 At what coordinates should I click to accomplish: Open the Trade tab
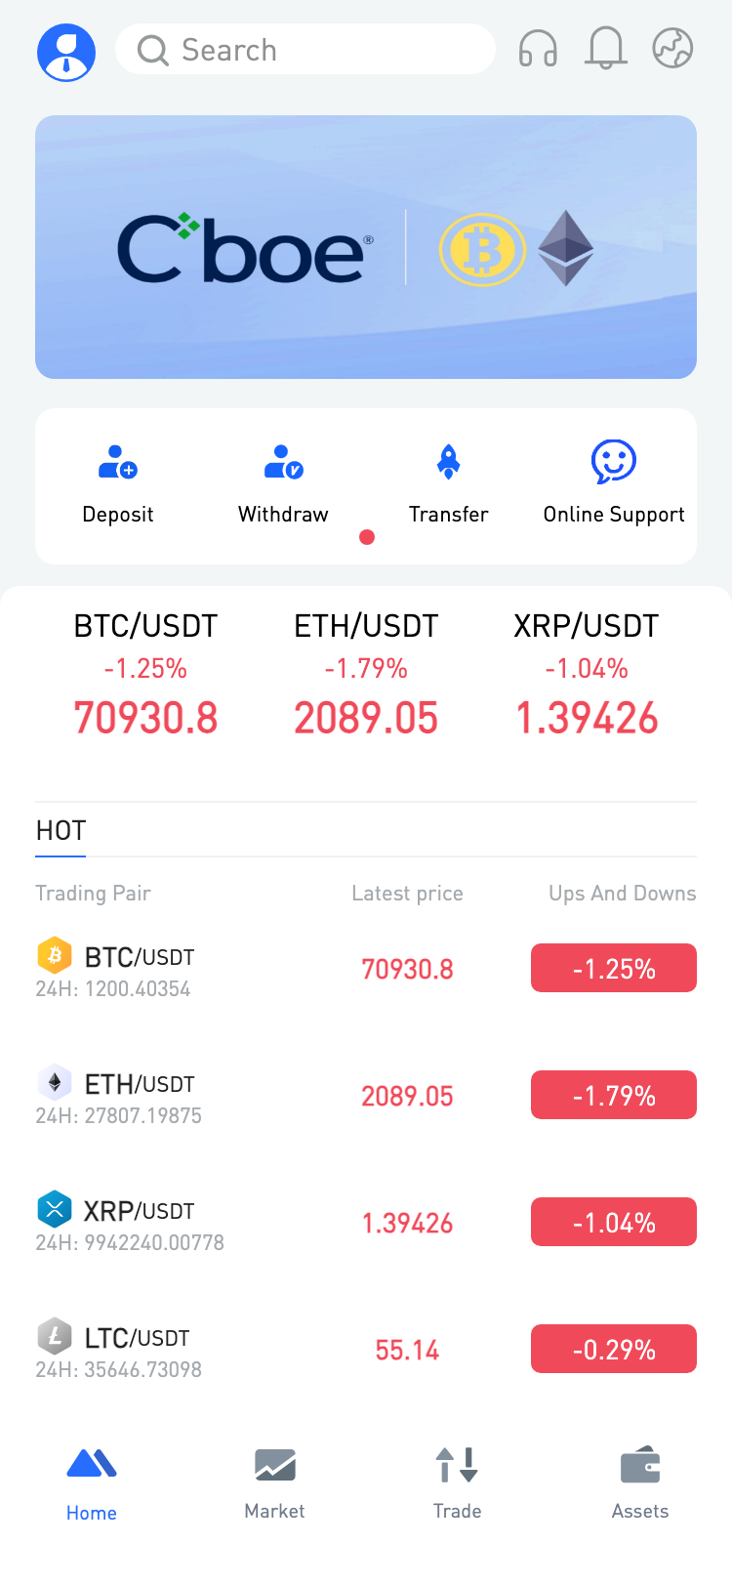pos(457,1482)
